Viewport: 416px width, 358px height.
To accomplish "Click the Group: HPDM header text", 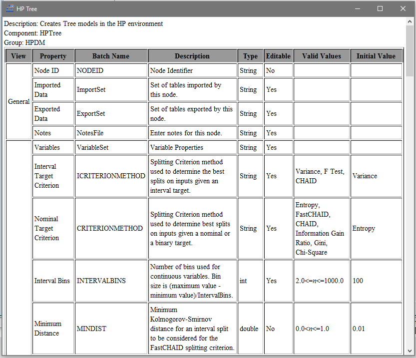I will (x=24, y=42).
